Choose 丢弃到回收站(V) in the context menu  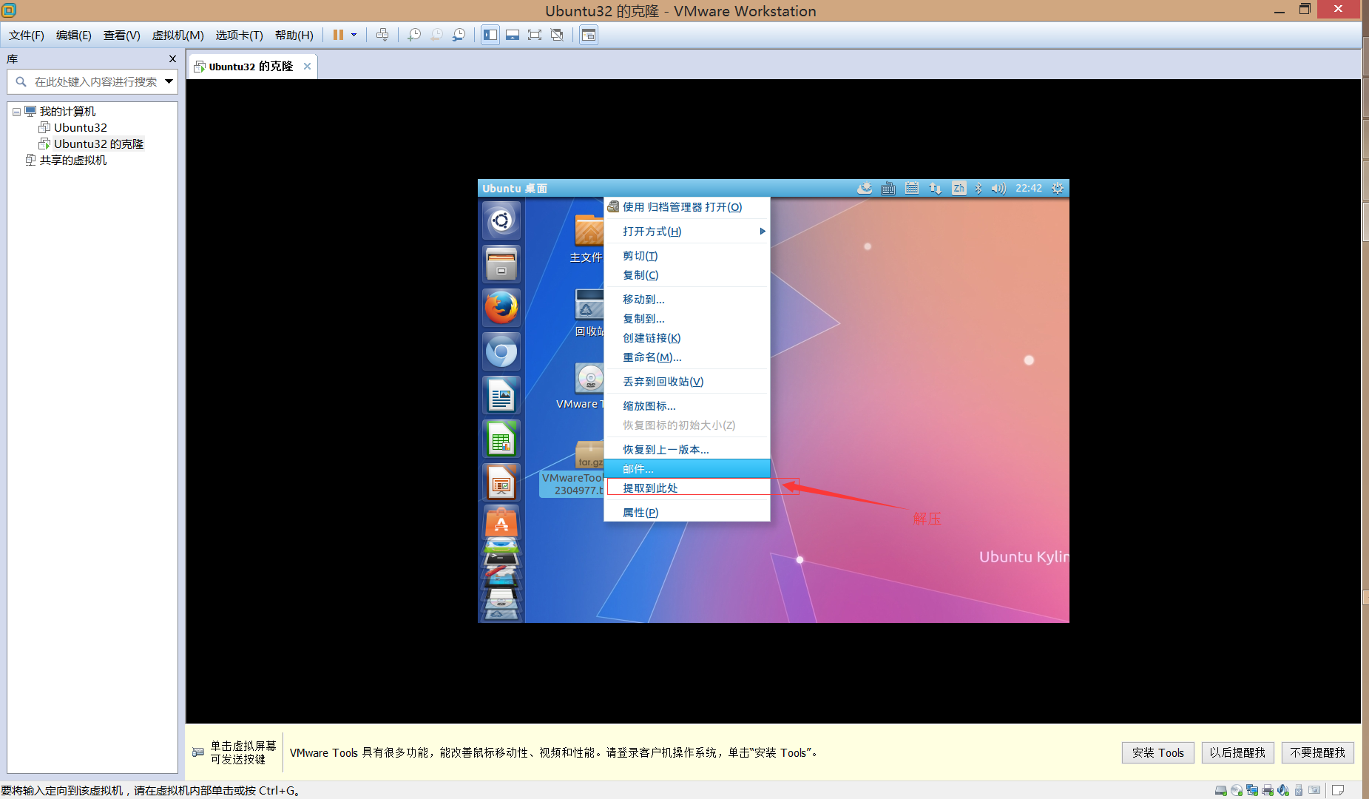[686, 382]
